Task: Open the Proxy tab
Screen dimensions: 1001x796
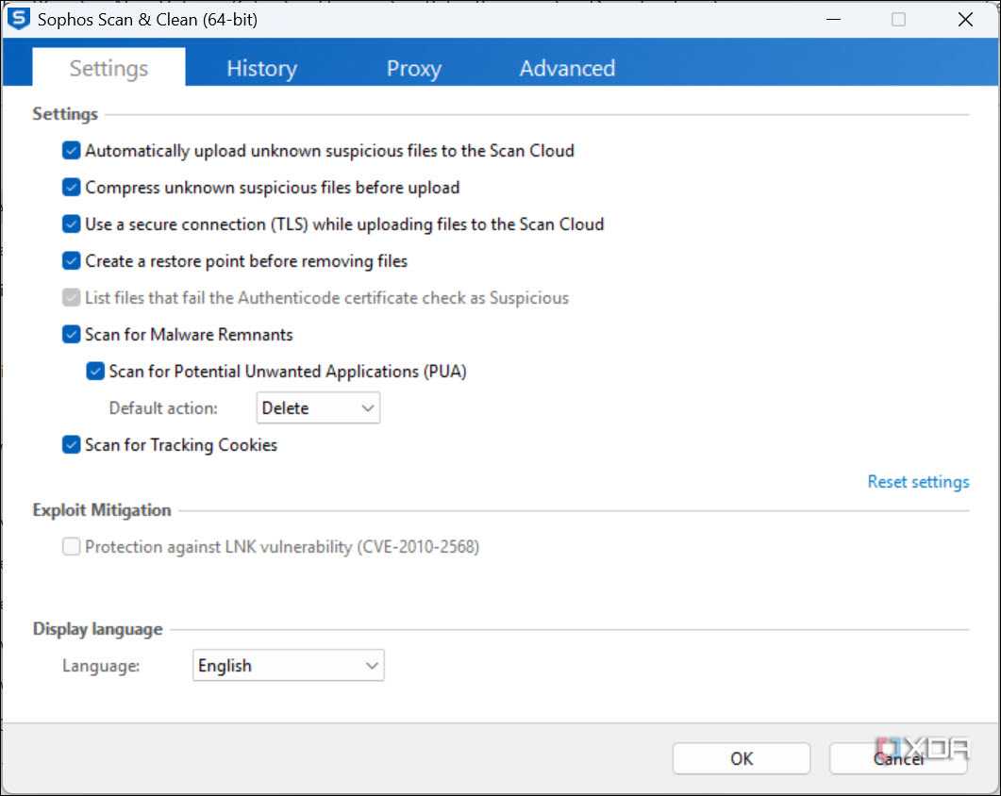Action: point(413,68)
